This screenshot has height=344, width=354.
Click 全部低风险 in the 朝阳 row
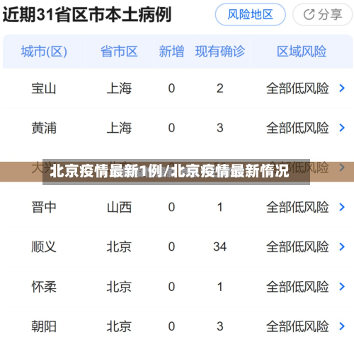(297, 326)
